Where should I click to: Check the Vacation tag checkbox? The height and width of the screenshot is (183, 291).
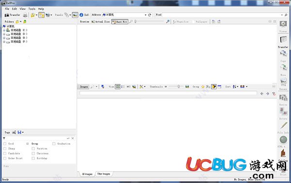click(33, 149)
